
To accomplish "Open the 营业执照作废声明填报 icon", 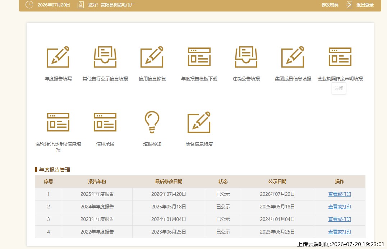I will [x=340, y=57].
